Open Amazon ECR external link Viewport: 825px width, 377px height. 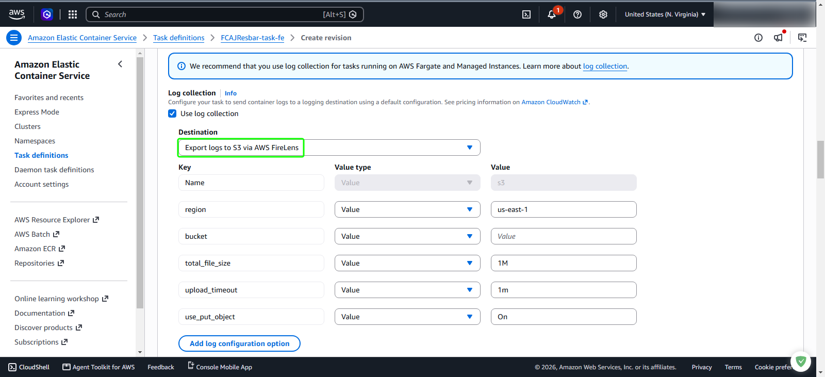[40, 249]
